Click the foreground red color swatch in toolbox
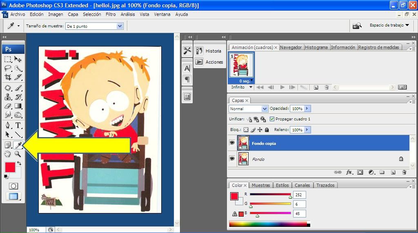The width and height of the screenshot is (418, 233). point(10,167)
